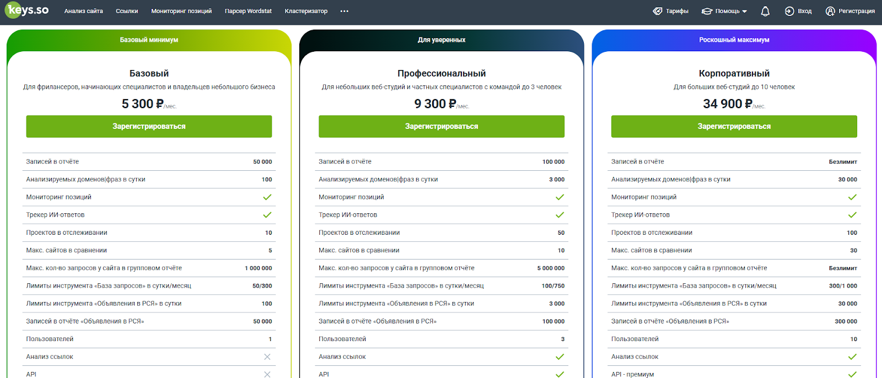Image resolution: width=882 pixels, height=378 pixels.
Task: Click the keys.so logo
Action: [x=28, y=10]
